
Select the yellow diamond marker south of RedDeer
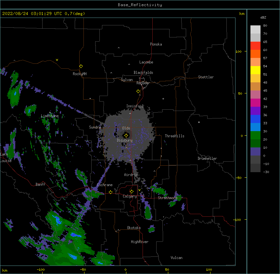coord(138,91)
